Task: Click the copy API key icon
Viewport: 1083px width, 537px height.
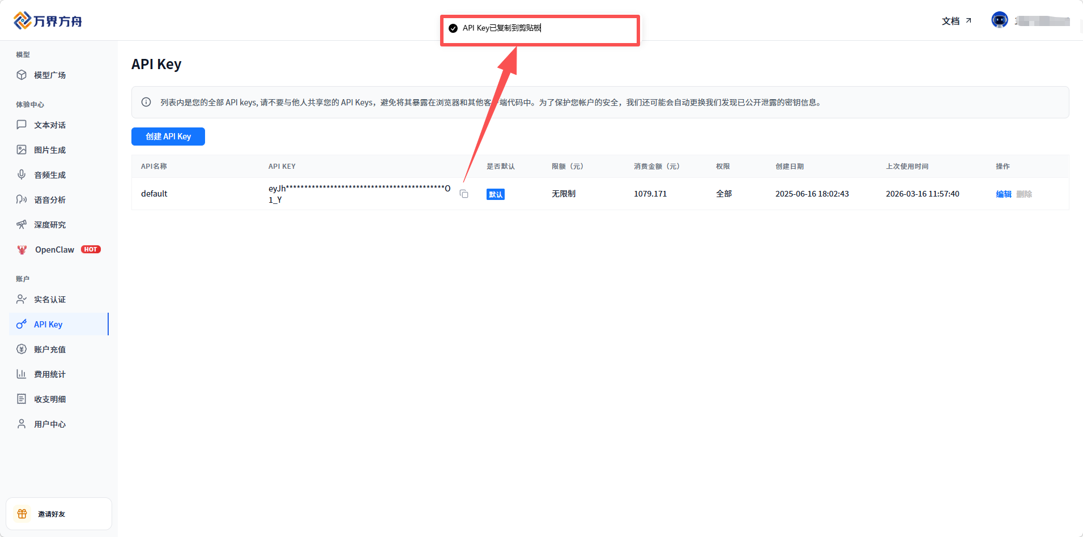Action: [464, 194]
